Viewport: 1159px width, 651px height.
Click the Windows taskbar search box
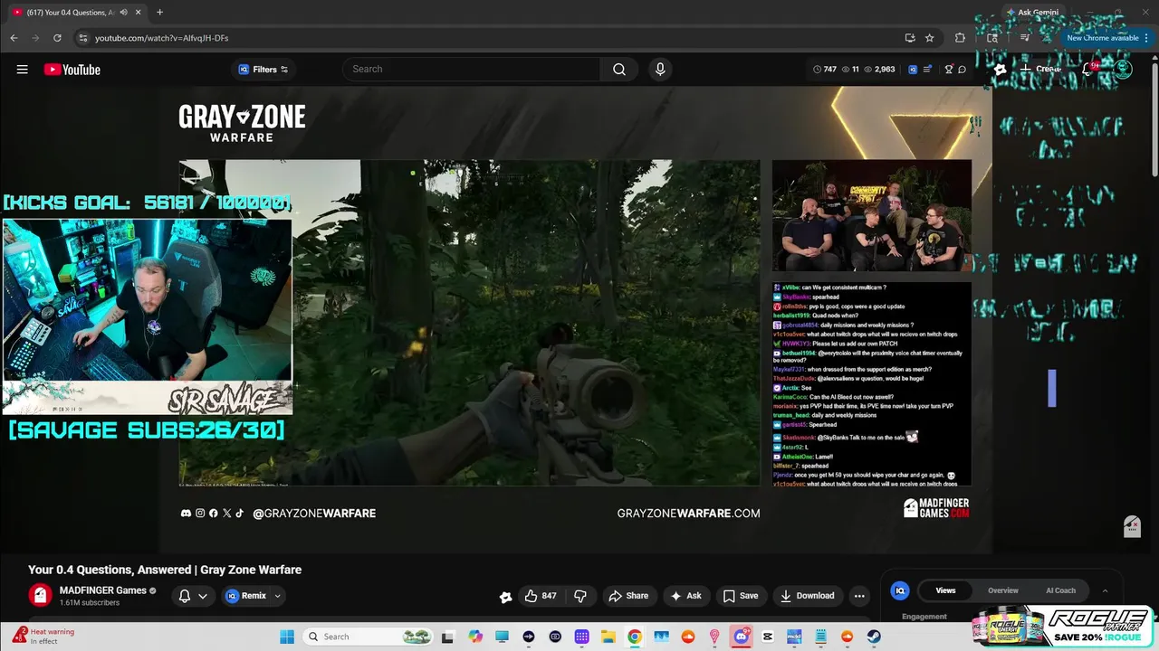(x=369, y=637)
